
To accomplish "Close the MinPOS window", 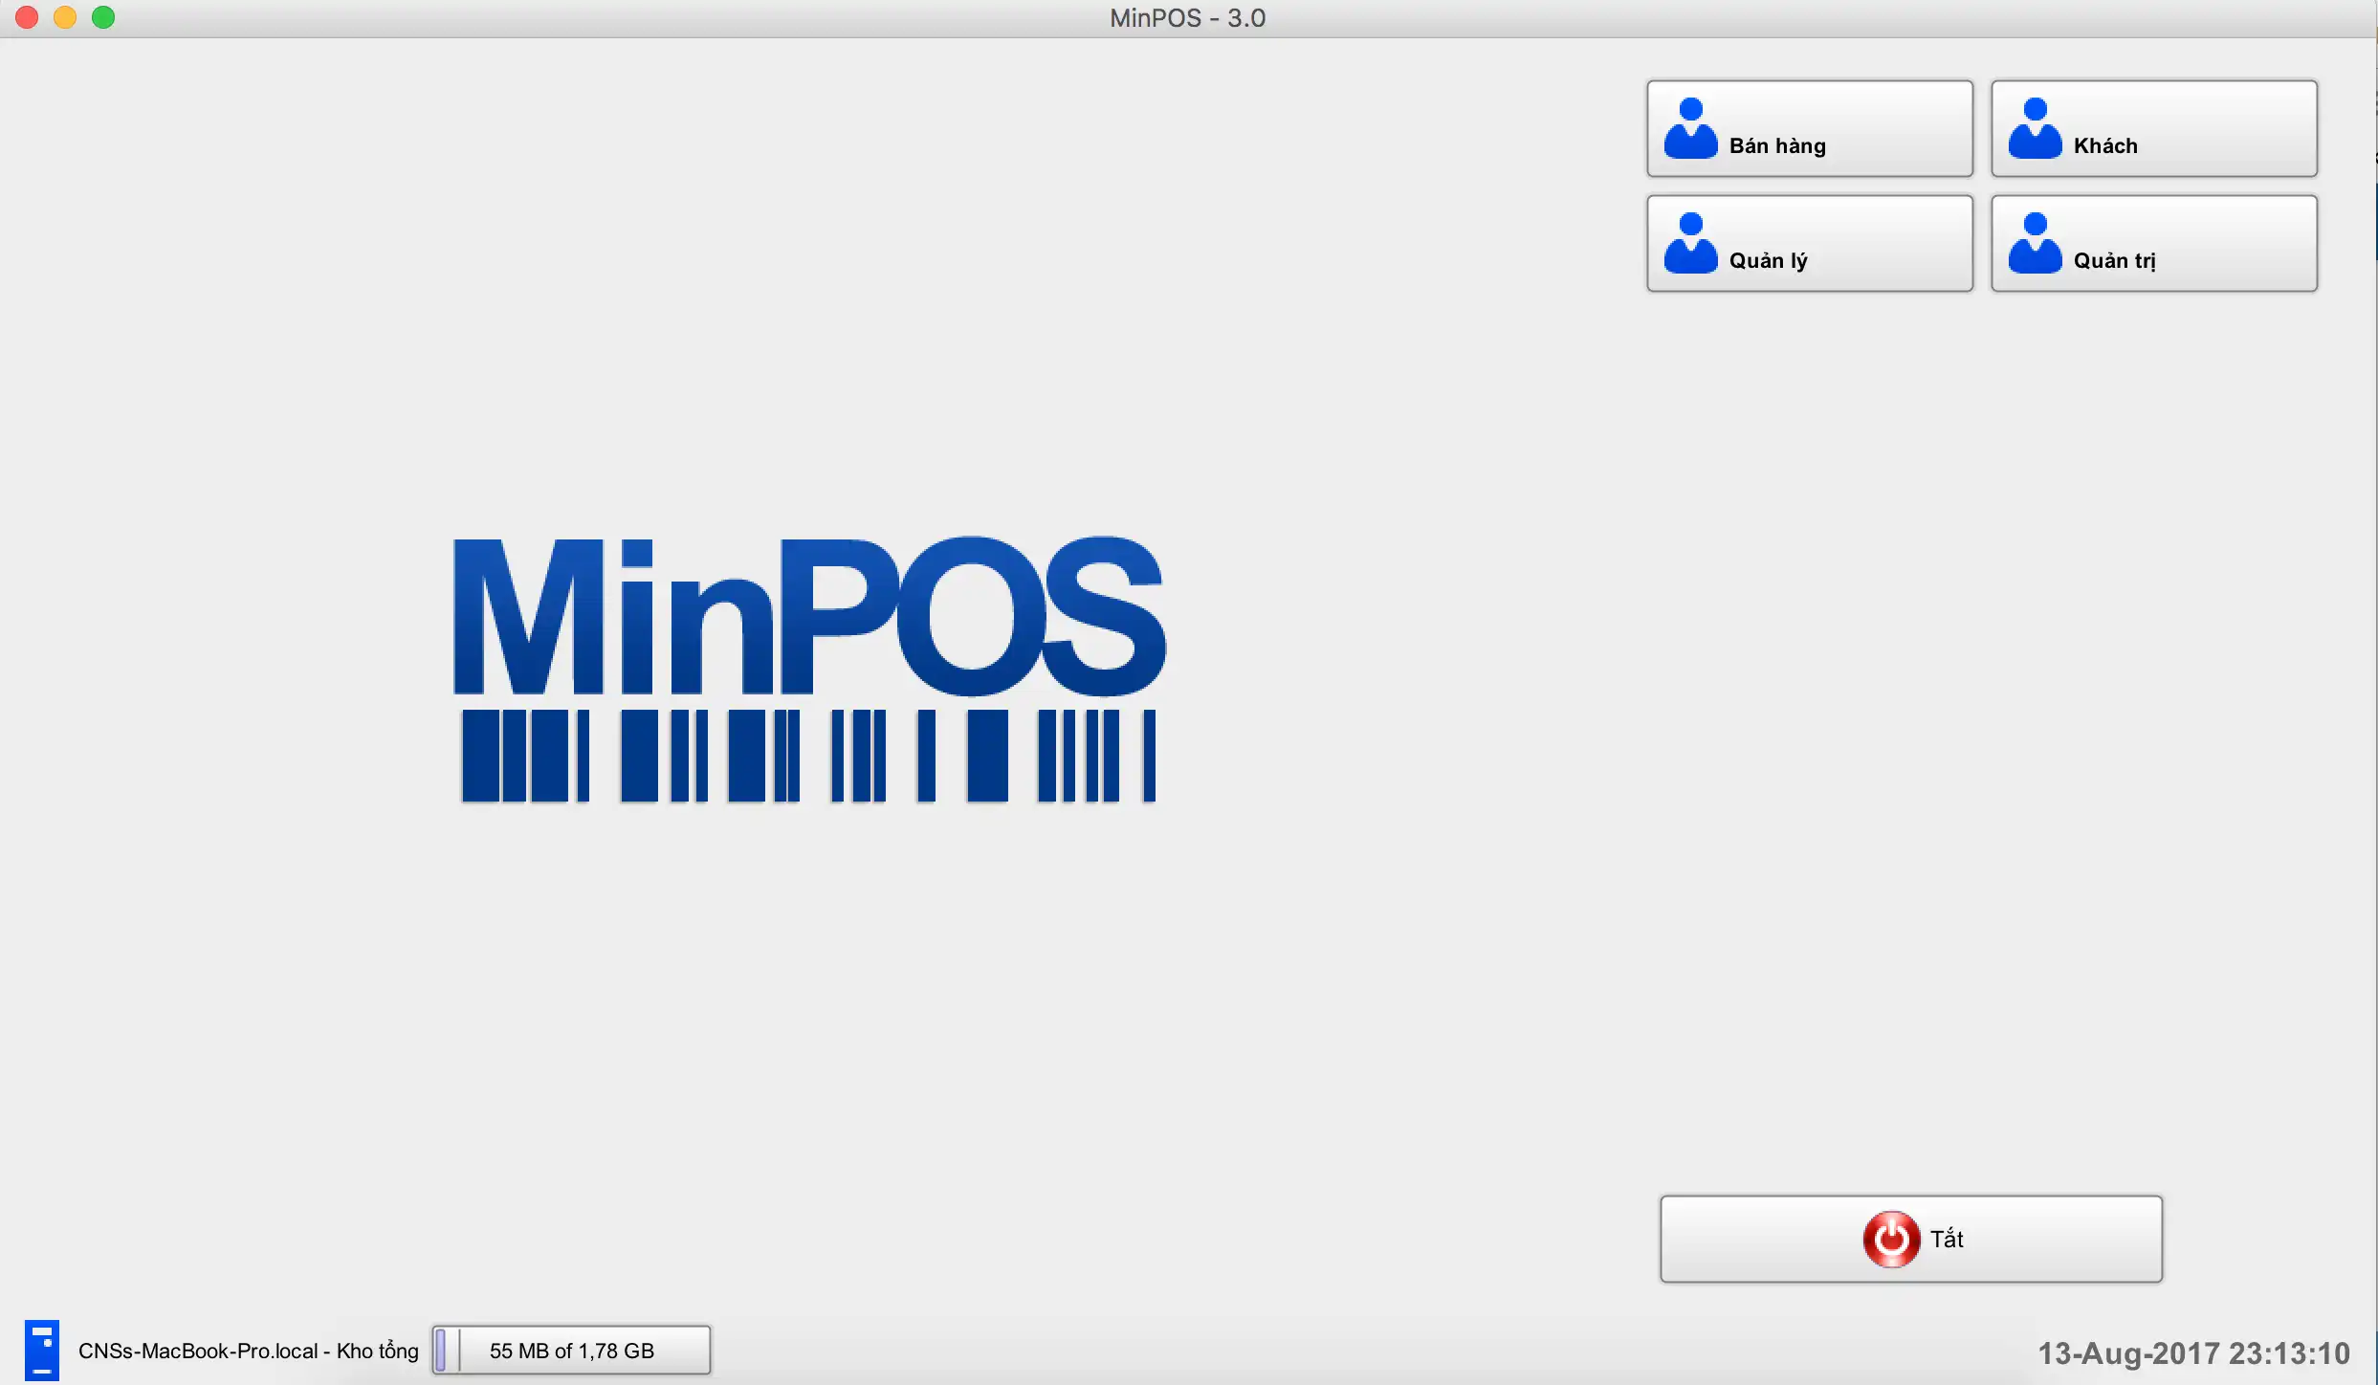I will pos(27,17).
